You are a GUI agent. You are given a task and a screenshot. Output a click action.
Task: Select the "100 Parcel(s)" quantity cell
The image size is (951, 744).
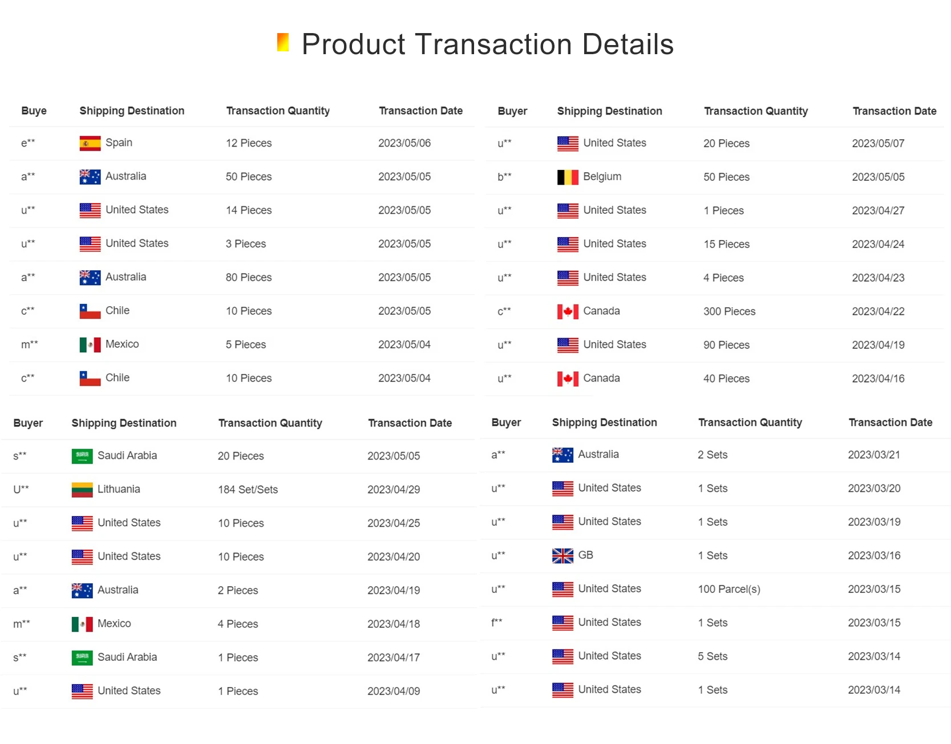coord(729,589)
